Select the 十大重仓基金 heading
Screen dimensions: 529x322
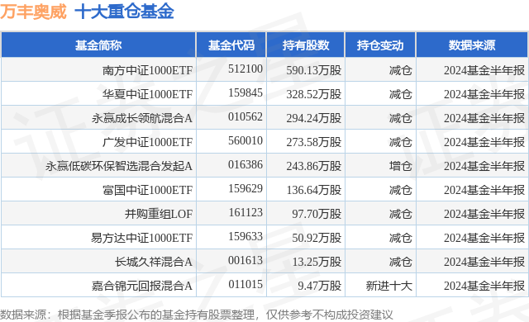click(124, 12)
